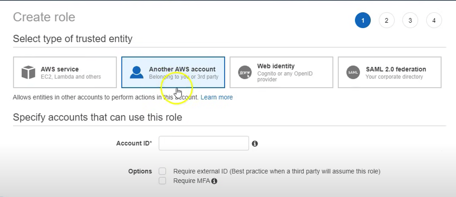
Task: Click the SAML round icon
Action: (x=353, y=72)
